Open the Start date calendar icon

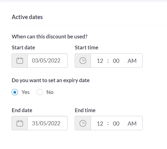[20, 61]
